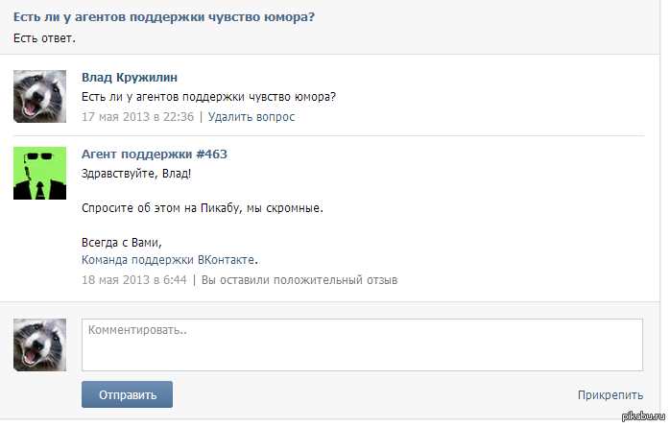Click the green support agent avatar

point(39,173)
